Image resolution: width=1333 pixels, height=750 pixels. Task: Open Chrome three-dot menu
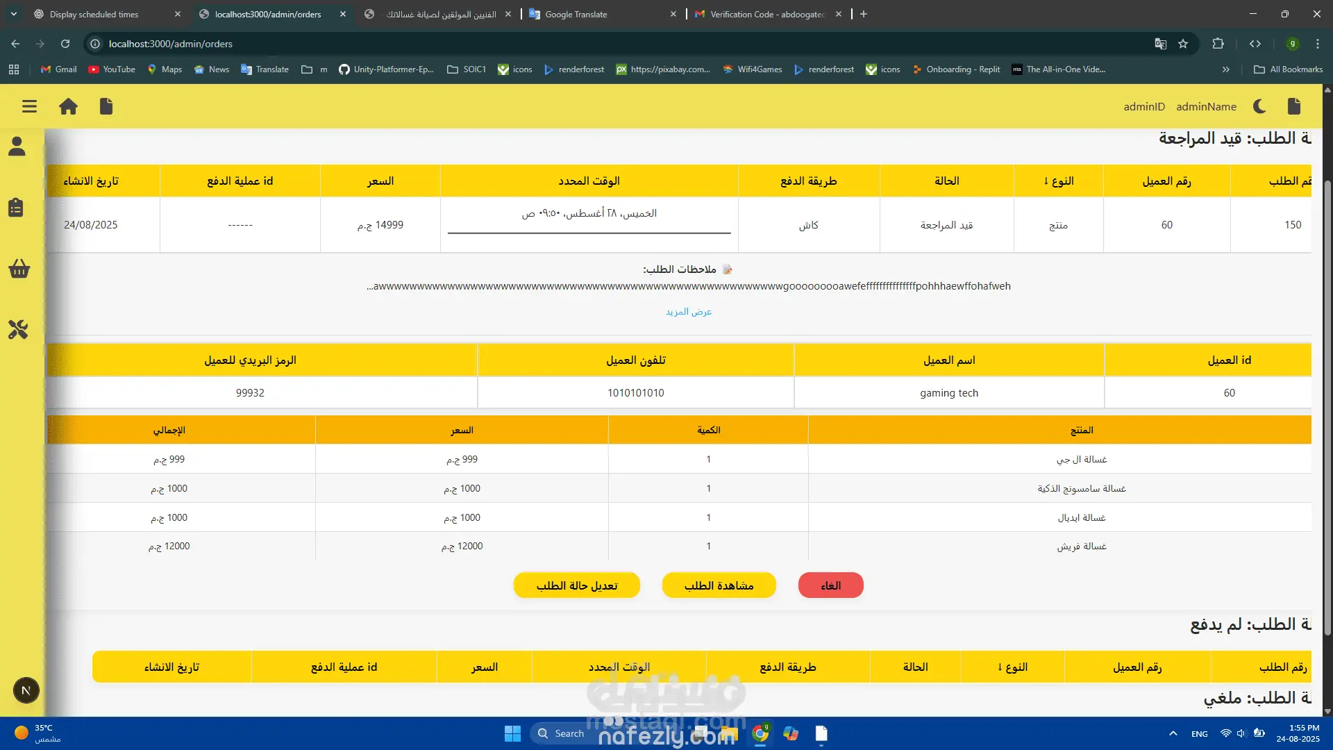1318,44
